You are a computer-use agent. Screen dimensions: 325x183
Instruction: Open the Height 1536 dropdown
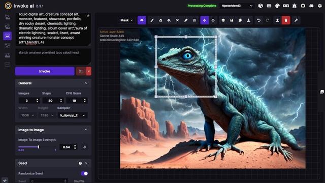[x=47, y=115]
